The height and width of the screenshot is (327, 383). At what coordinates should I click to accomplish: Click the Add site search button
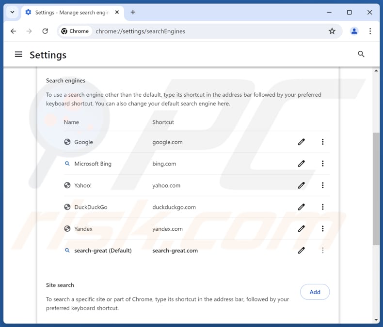(315, 292)
